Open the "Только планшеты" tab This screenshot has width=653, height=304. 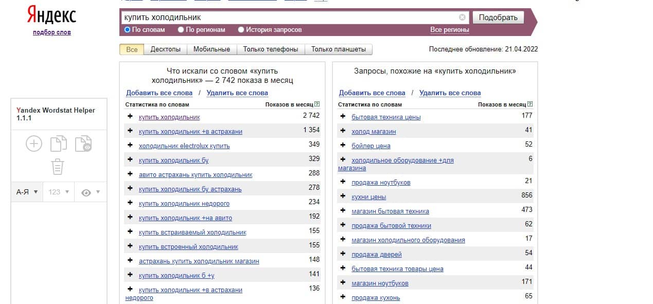click(x=339, y=49)
